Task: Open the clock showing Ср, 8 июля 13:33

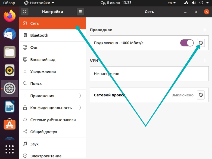Action: pyautogui.click(x=116, y=3)
